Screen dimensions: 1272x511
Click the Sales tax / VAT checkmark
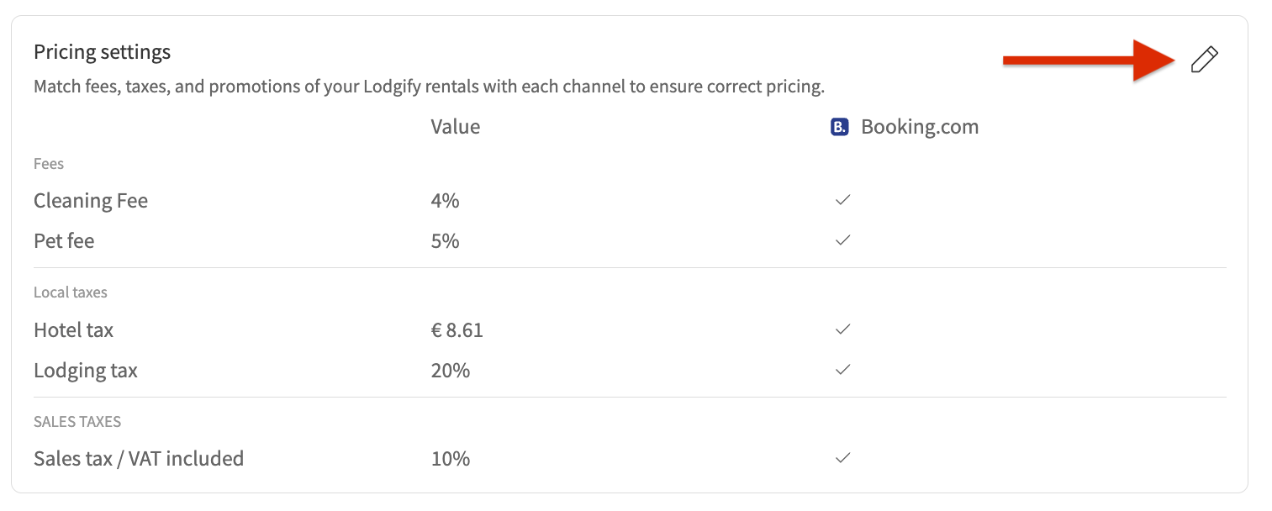click(x=842, y=458)
